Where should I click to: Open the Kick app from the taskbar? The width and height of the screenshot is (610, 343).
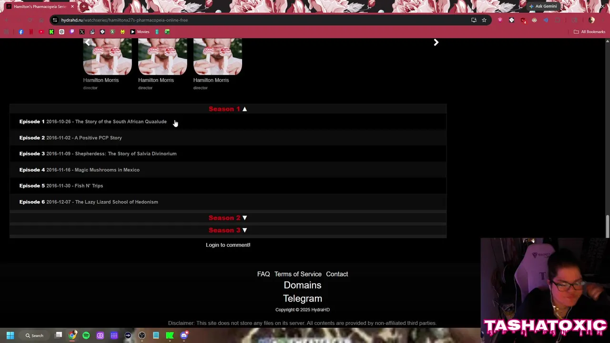click(170, 335)
